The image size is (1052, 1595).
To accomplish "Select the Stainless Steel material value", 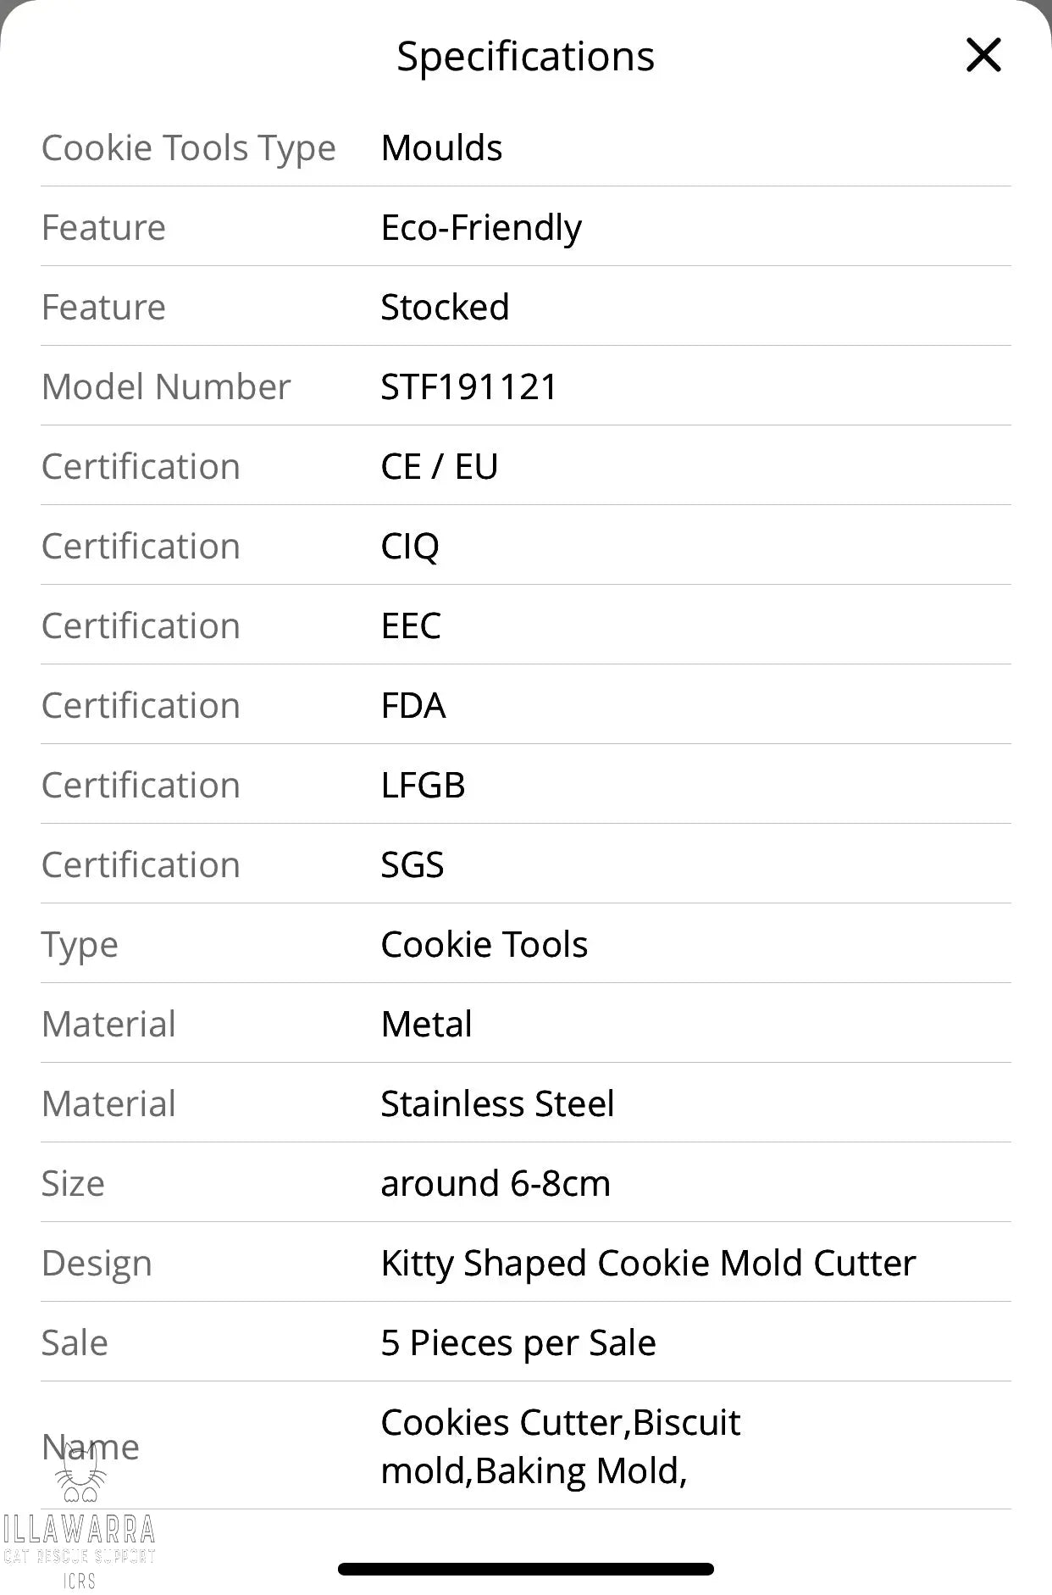I will 497,1104.
